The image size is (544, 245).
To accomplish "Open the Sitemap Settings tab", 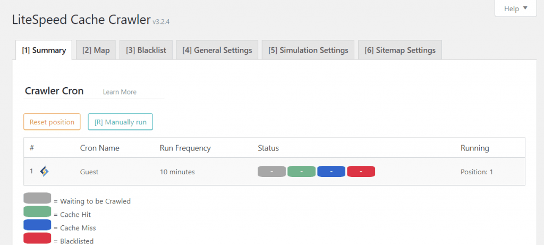I will coord(399,50).
